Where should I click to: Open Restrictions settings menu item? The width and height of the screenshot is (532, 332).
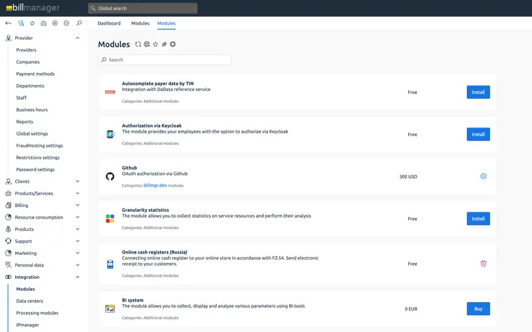click(38, 157)
